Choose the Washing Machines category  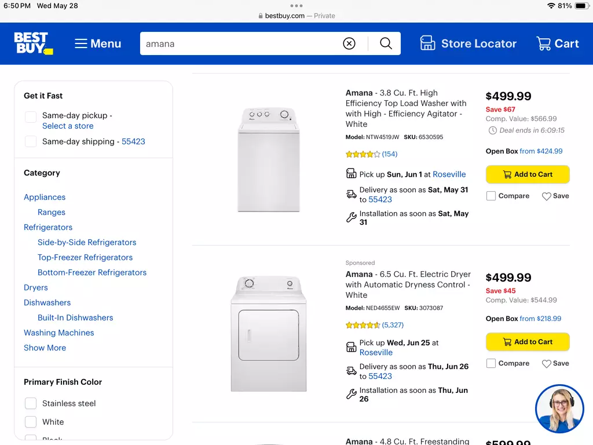tap(58, 333)
